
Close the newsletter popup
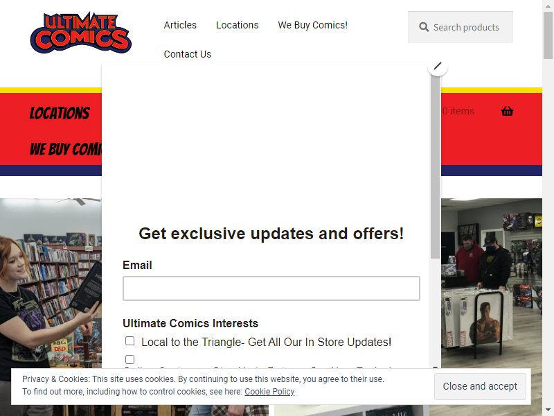pos(438,66)
